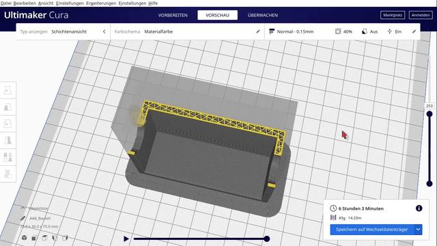Select the Scale tool in left toolbar
The height and width of the screenshot is (246, 437).
(x=8, y=107)
